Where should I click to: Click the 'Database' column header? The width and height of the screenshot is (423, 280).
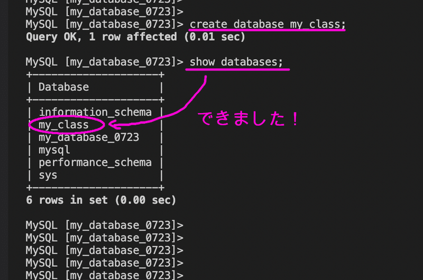[x=63, y=87]
